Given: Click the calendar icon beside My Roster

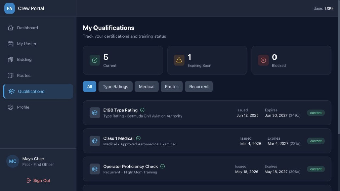Looking at the screenshot, I should pyautogui.click(x=11, y=44).
